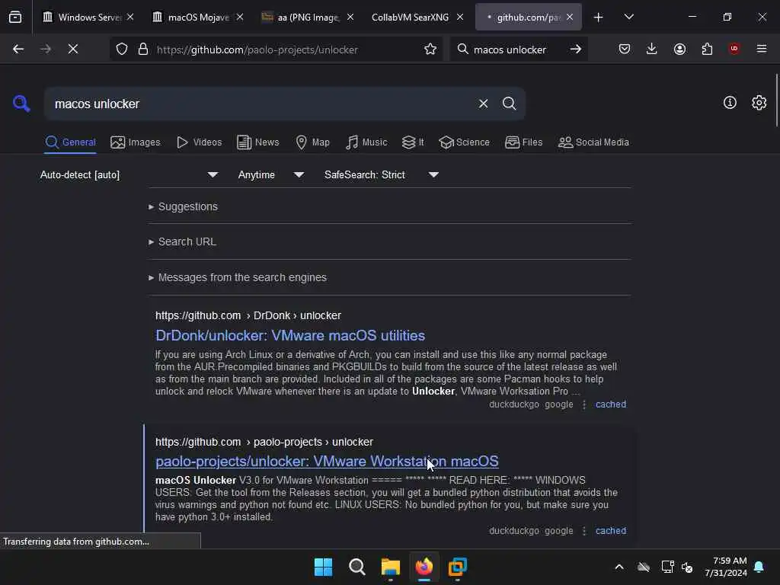Viewport: 780px width, 585px height.
Task: Open extensions puzzle icon
Action: pos(707,49)
